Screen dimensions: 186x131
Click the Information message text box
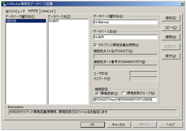point(93,112)
